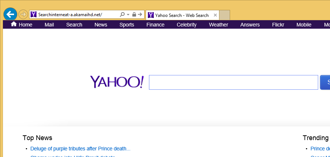Screen dimensions: 330x157
Task: Click the Yahoo favicon in address bar
Action: pos(34,14)
